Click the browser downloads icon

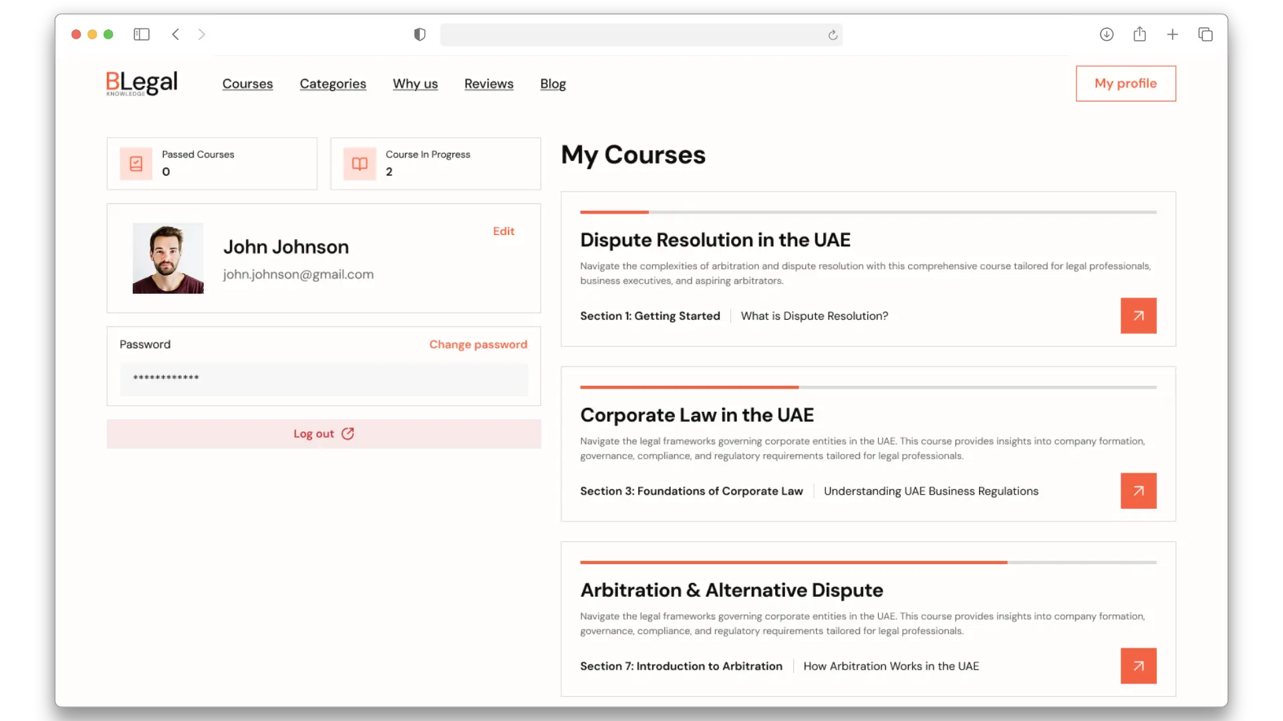1107,34
